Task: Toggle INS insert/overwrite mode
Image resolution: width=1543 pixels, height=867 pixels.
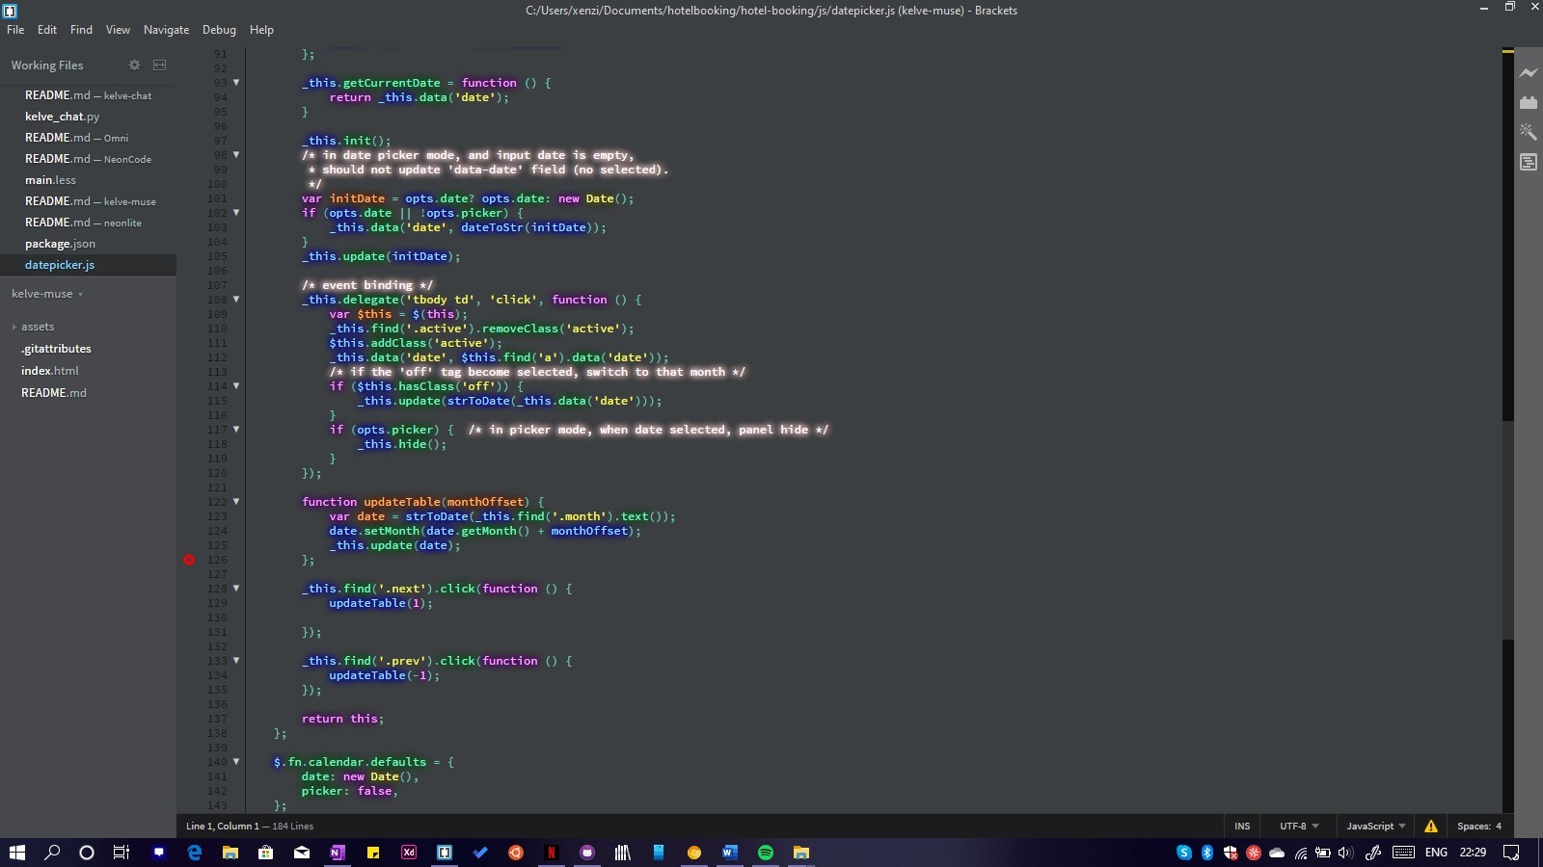Action: pos(1242,826)
